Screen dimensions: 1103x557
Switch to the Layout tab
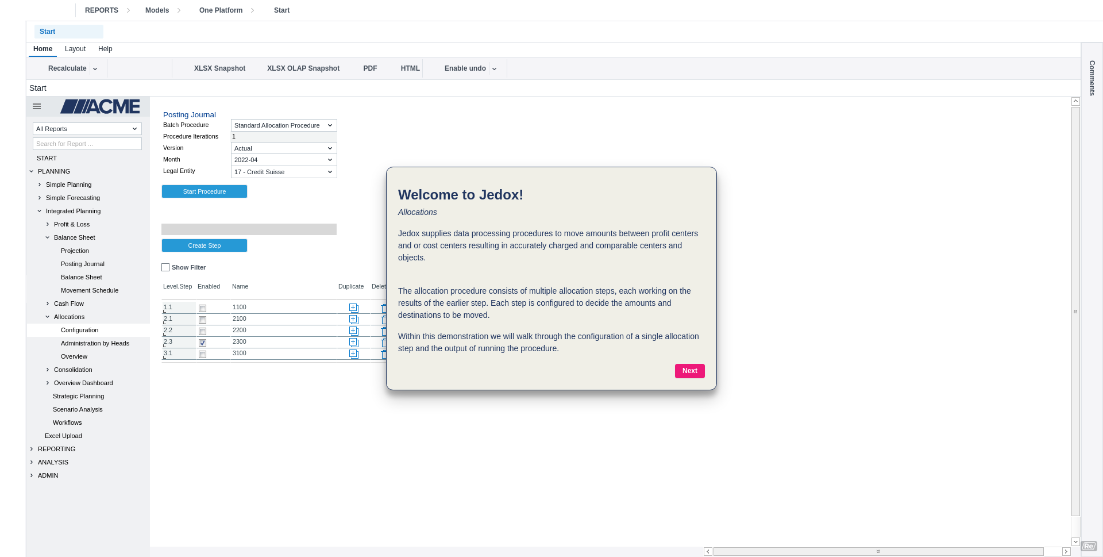pyautogui.click(x=75, y=49)
